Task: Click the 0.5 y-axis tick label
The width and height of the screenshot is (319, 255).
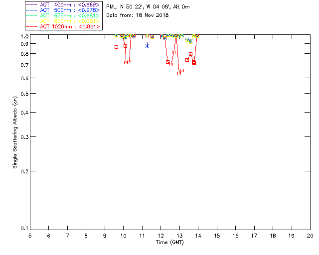Action: (x=24, y=94)
